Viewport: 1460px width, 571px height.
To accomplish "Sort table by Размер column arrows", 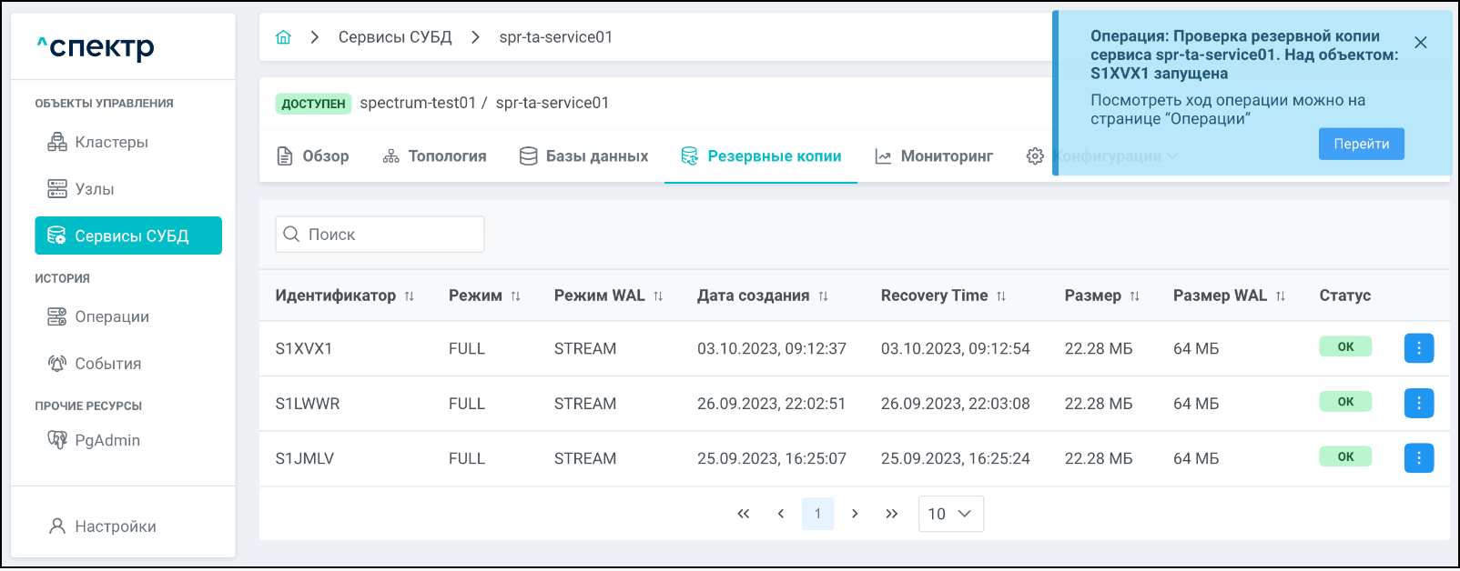I will pos(1134,296).
